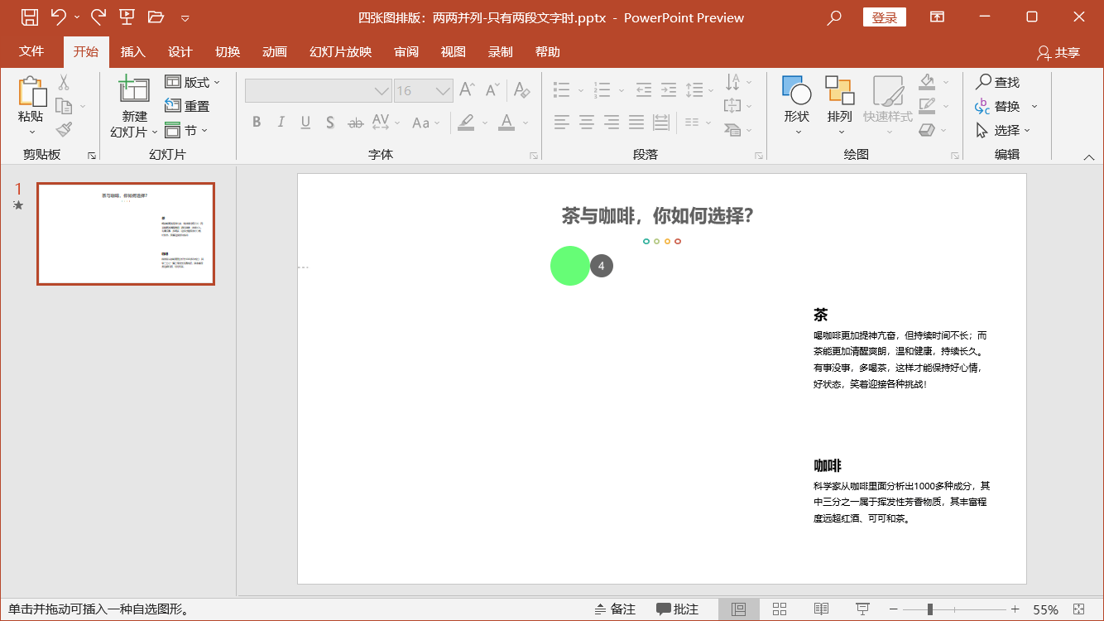Increase font size

[x=468, y=89]
